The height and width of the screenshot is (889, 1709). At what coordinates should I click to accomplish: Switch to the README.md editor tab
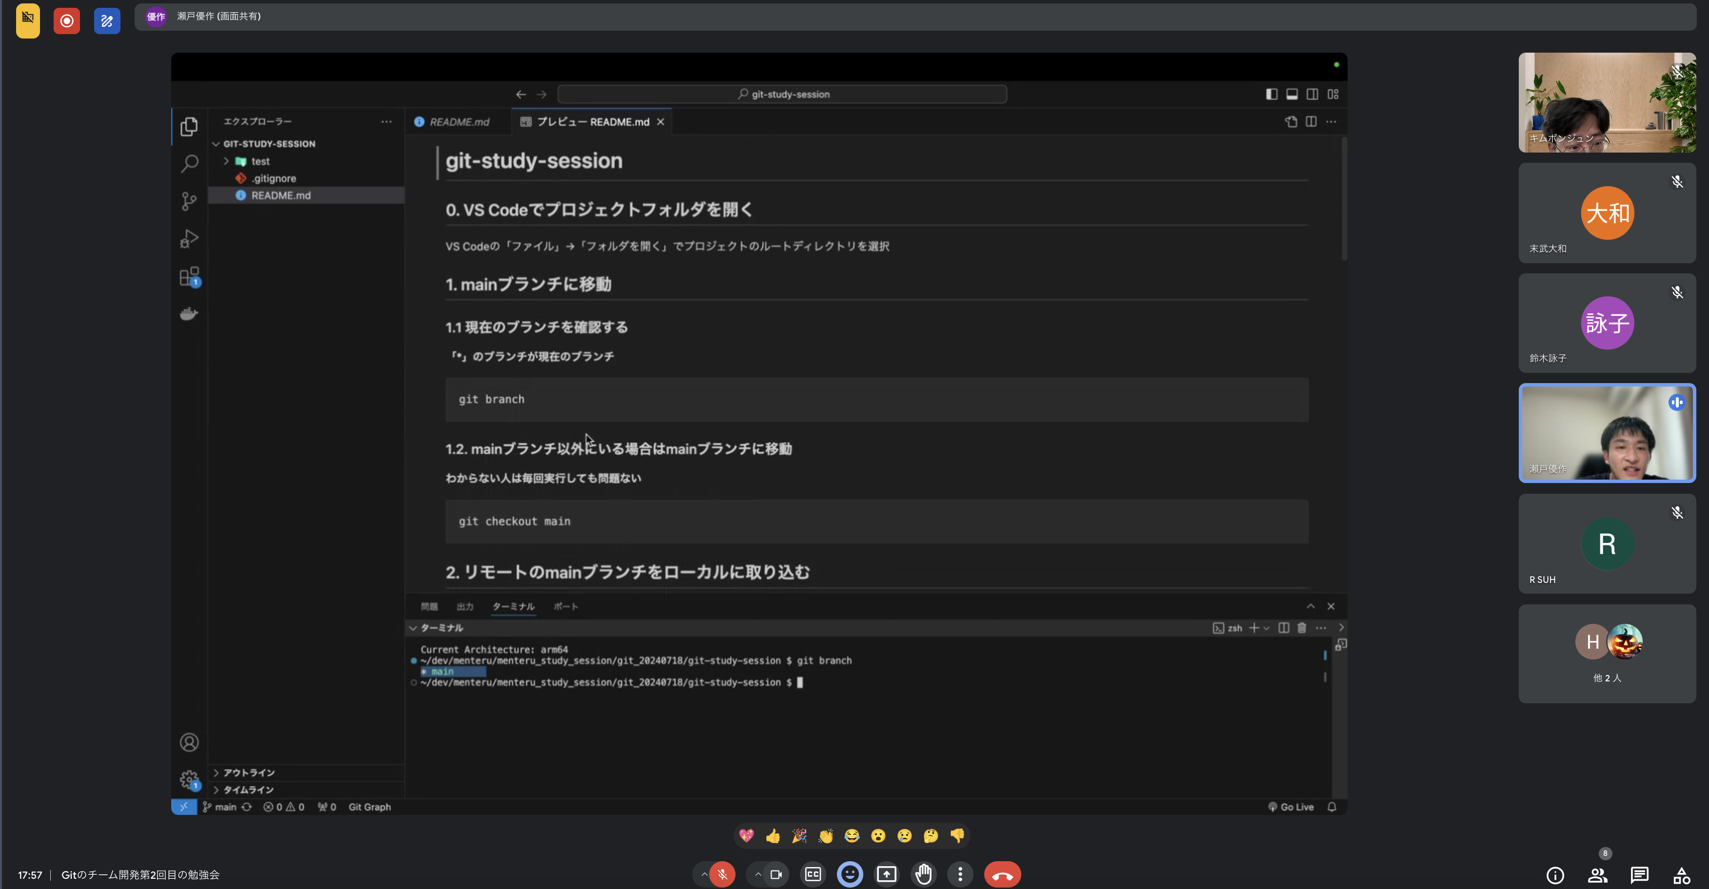click(458, 121)
